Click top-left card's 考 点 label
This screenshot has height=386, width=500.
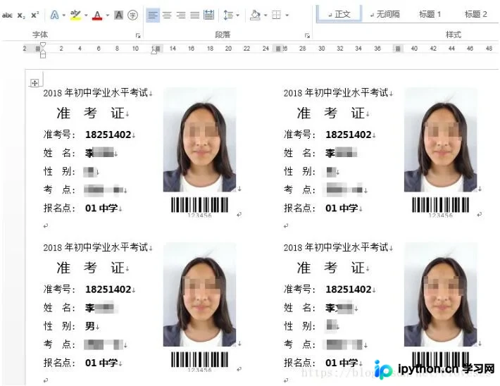[59, 189]
